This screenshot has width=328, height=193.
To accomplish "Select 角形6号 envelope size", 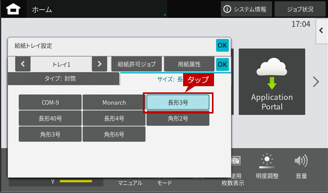I will [x=114, y=134].
